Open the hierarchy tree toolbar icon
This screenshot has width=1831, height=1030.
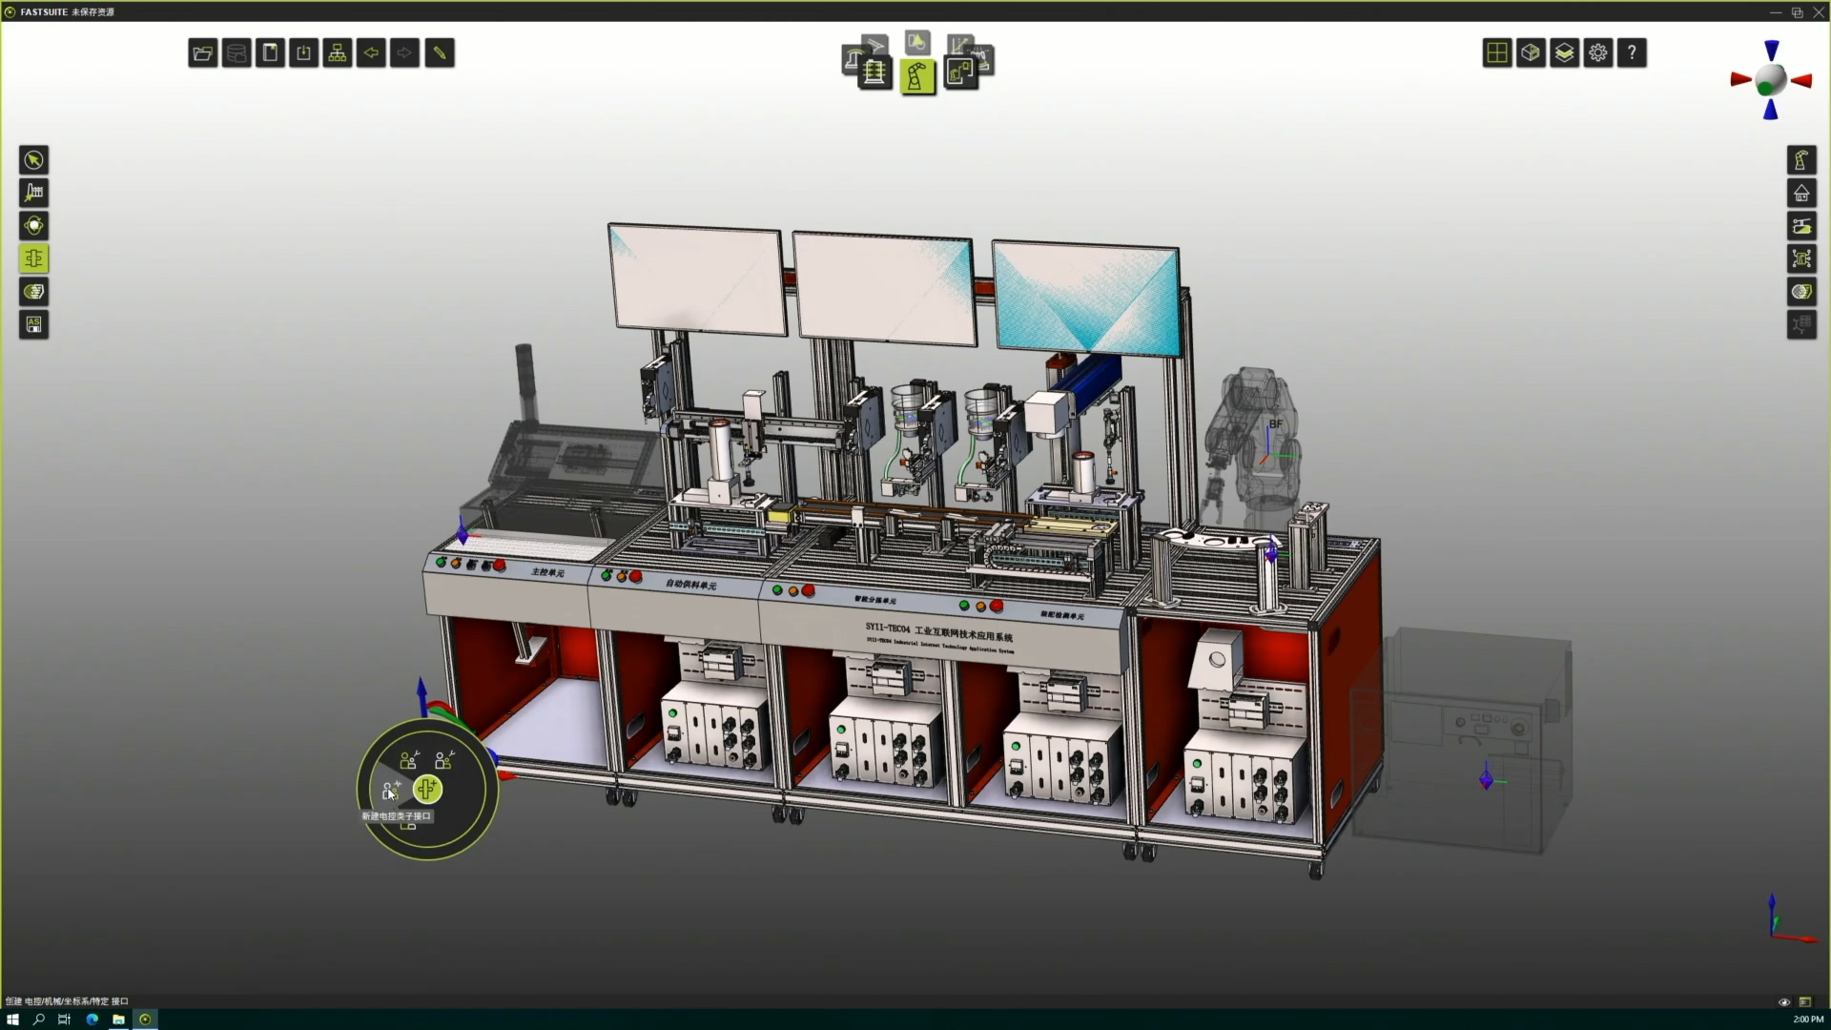pos(338,53)
